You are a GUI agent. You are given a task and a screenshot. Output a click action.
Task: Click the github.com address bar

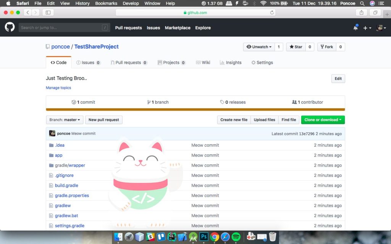point(195,13)
